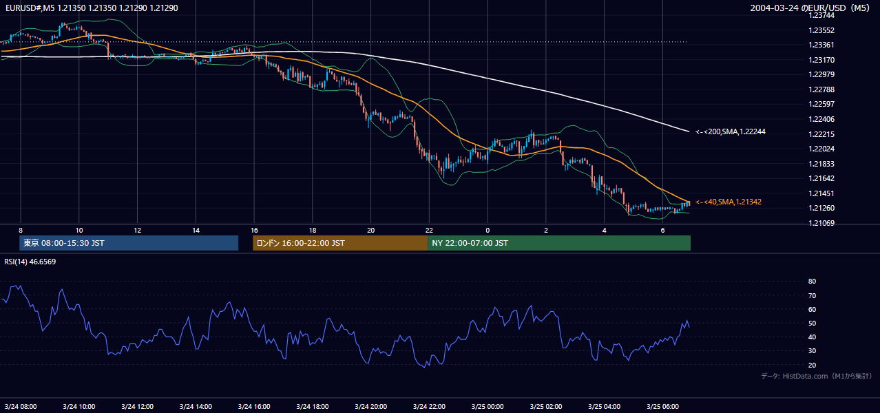The width and height of the screenshot is (880, 413).
Task: Click RSI scale value 30
Action: coord(812,351)
